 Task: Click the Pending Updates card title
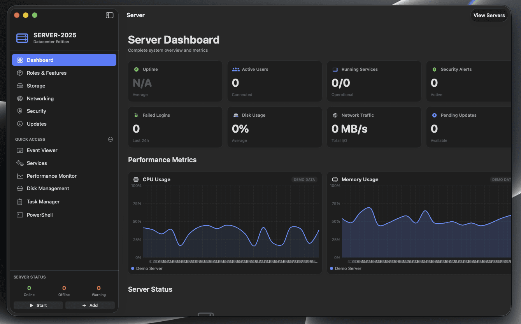pos(458,115)
